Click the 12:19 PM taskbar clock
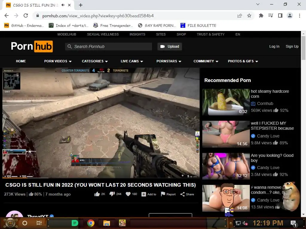Viewport: 306px width, 229px height. point(268,223)
